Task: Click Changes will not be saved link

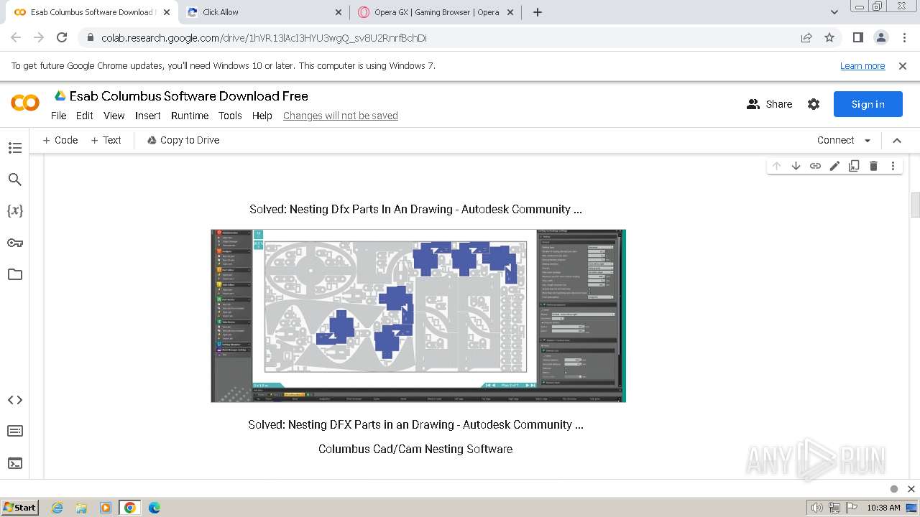Action: point(341,116)
